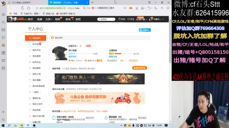Edit nickname with the pencil icon

point(80,46)
